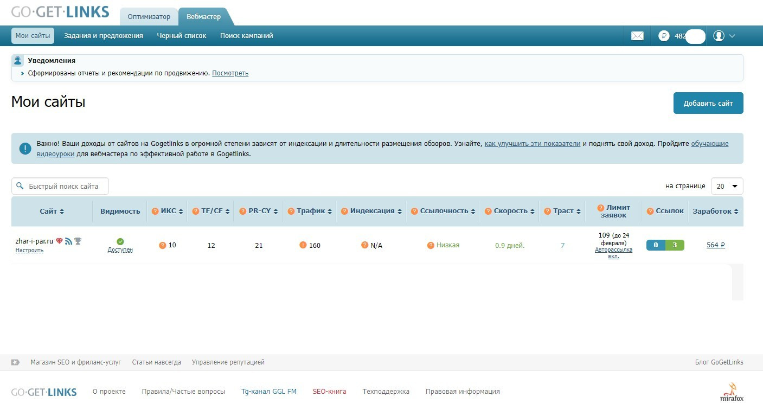Screen dimensions: 763x403
Task: Click the red ruby icon beside zhar-i-par.ru
Action: [x=60, y=241]
